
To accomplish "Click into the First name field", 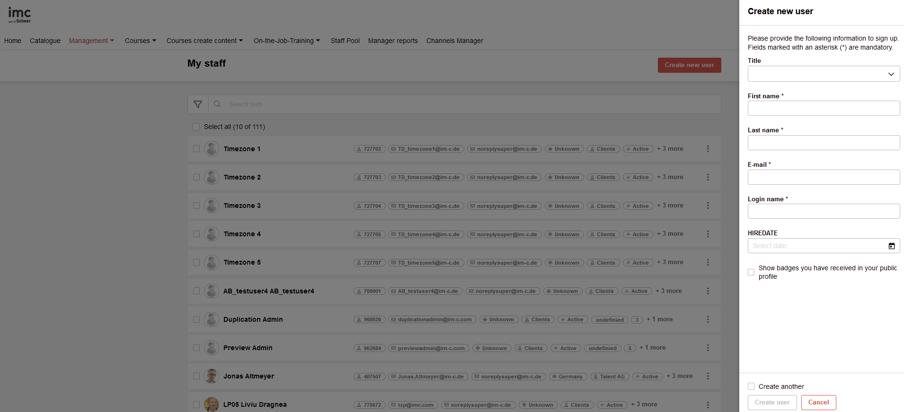I will pos(824,108).
